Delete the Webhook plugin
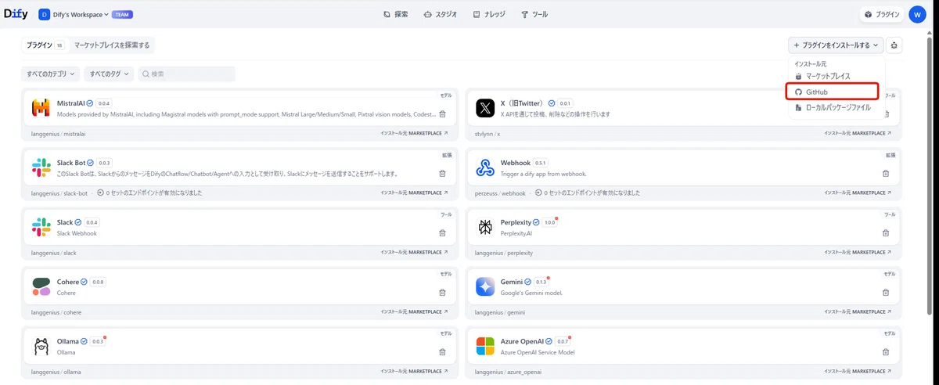This screenshot has width=939, height=385. [x=886, y=174]
